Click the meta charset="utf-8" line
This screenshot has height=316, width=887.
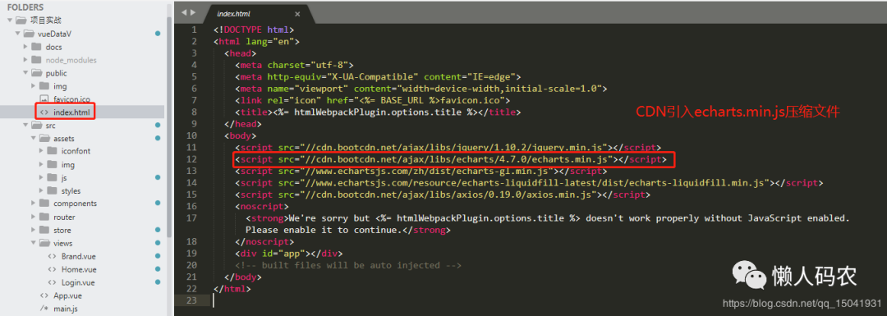294,65
